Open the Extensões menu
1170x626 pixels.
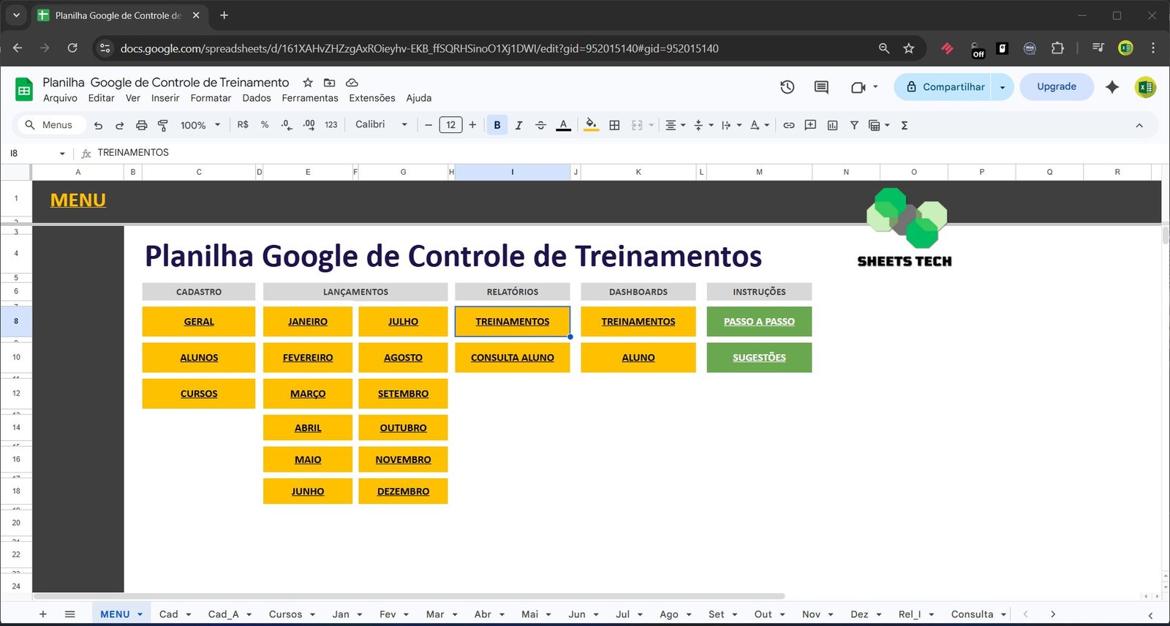[x=372, y=98]
